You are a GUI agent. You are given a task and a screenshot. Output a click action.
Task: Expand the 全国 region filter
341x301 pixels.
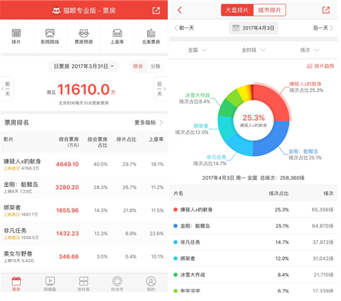[198, 50]
